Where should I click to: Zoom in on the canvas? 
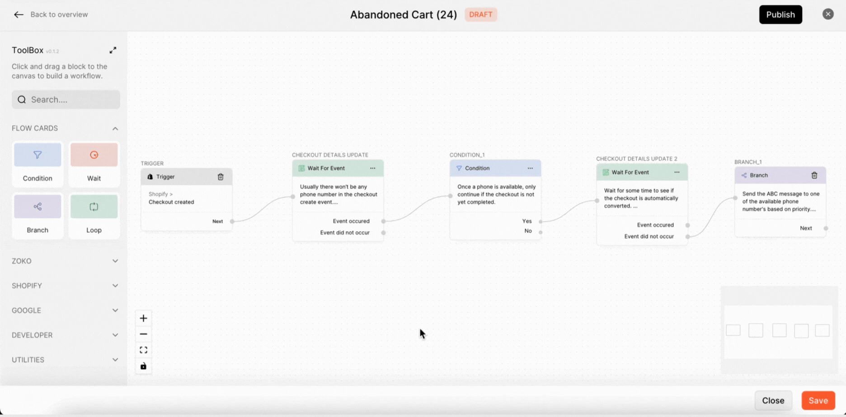143,318
